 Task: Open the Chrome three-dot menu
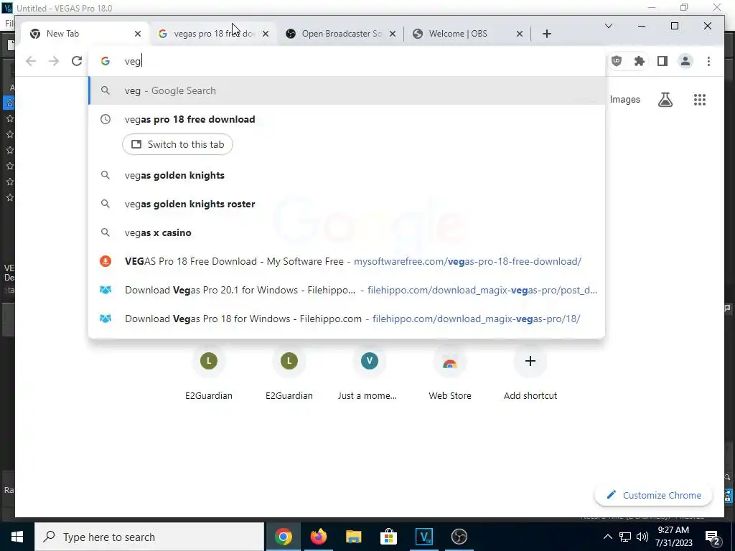708,61
